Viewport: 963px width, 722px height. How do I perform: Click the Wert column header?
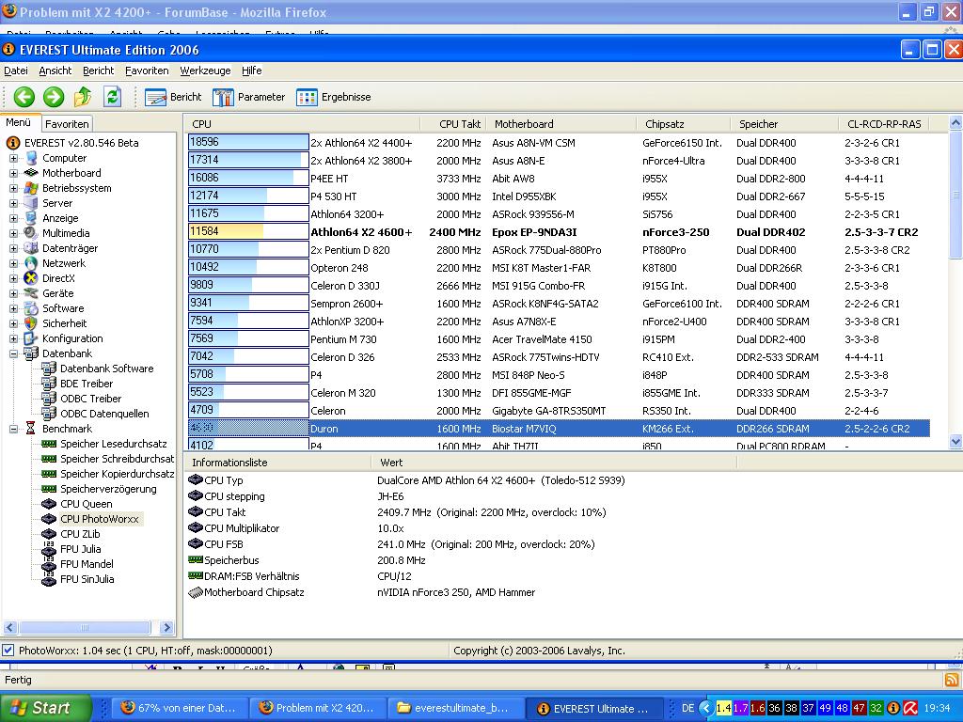(554, 463)
